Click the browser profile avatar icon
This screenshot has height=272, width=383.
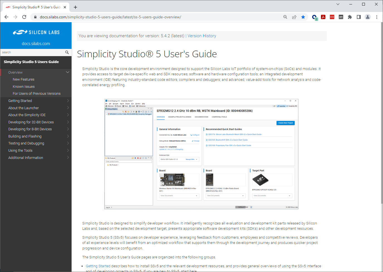pos(368,17)
